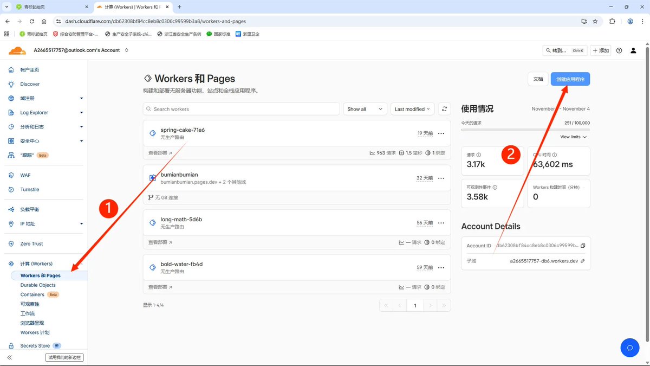Open the Show all filter dropdown
This screenshot has width=650, height=366.
coord(365,109)
